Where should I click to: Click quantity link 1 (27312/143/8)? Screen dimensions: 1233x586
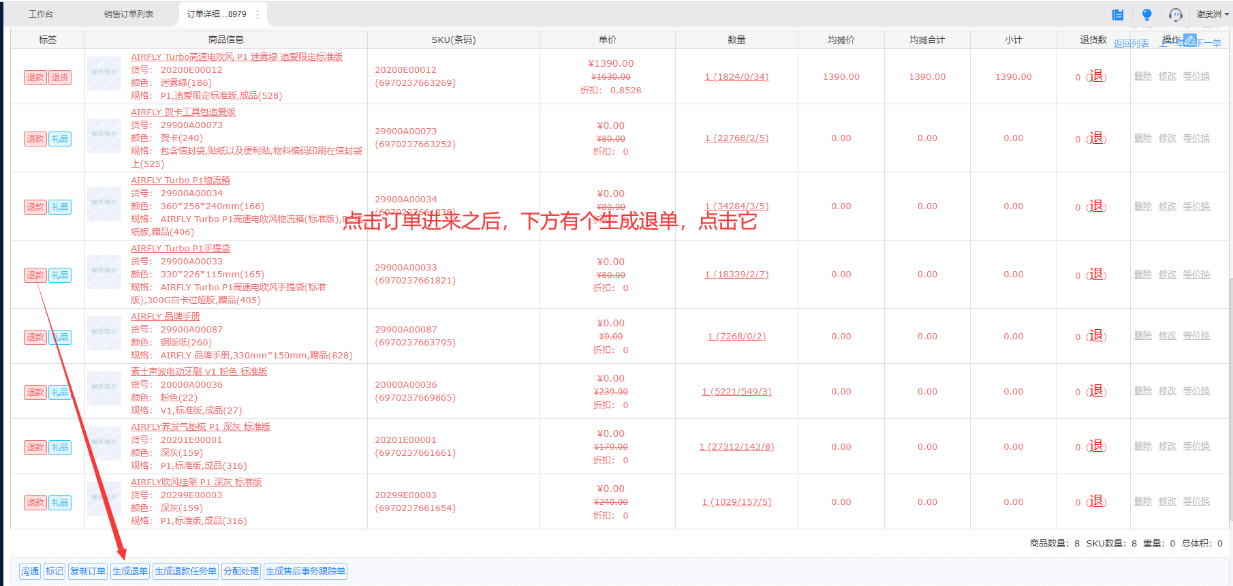click(x=736, y=447)
